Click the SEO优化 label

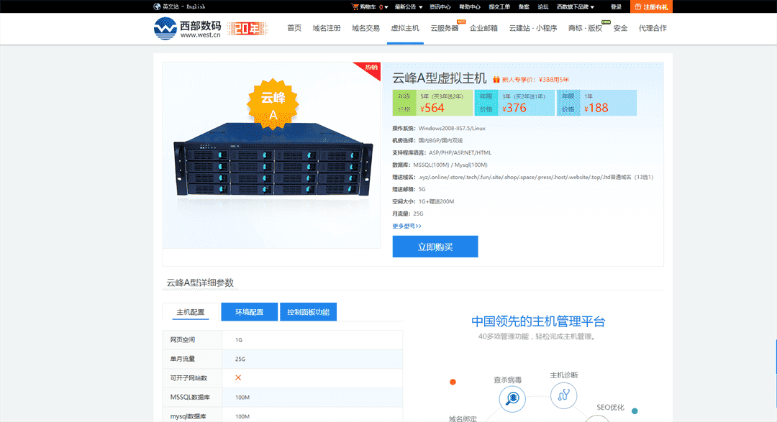611,407
